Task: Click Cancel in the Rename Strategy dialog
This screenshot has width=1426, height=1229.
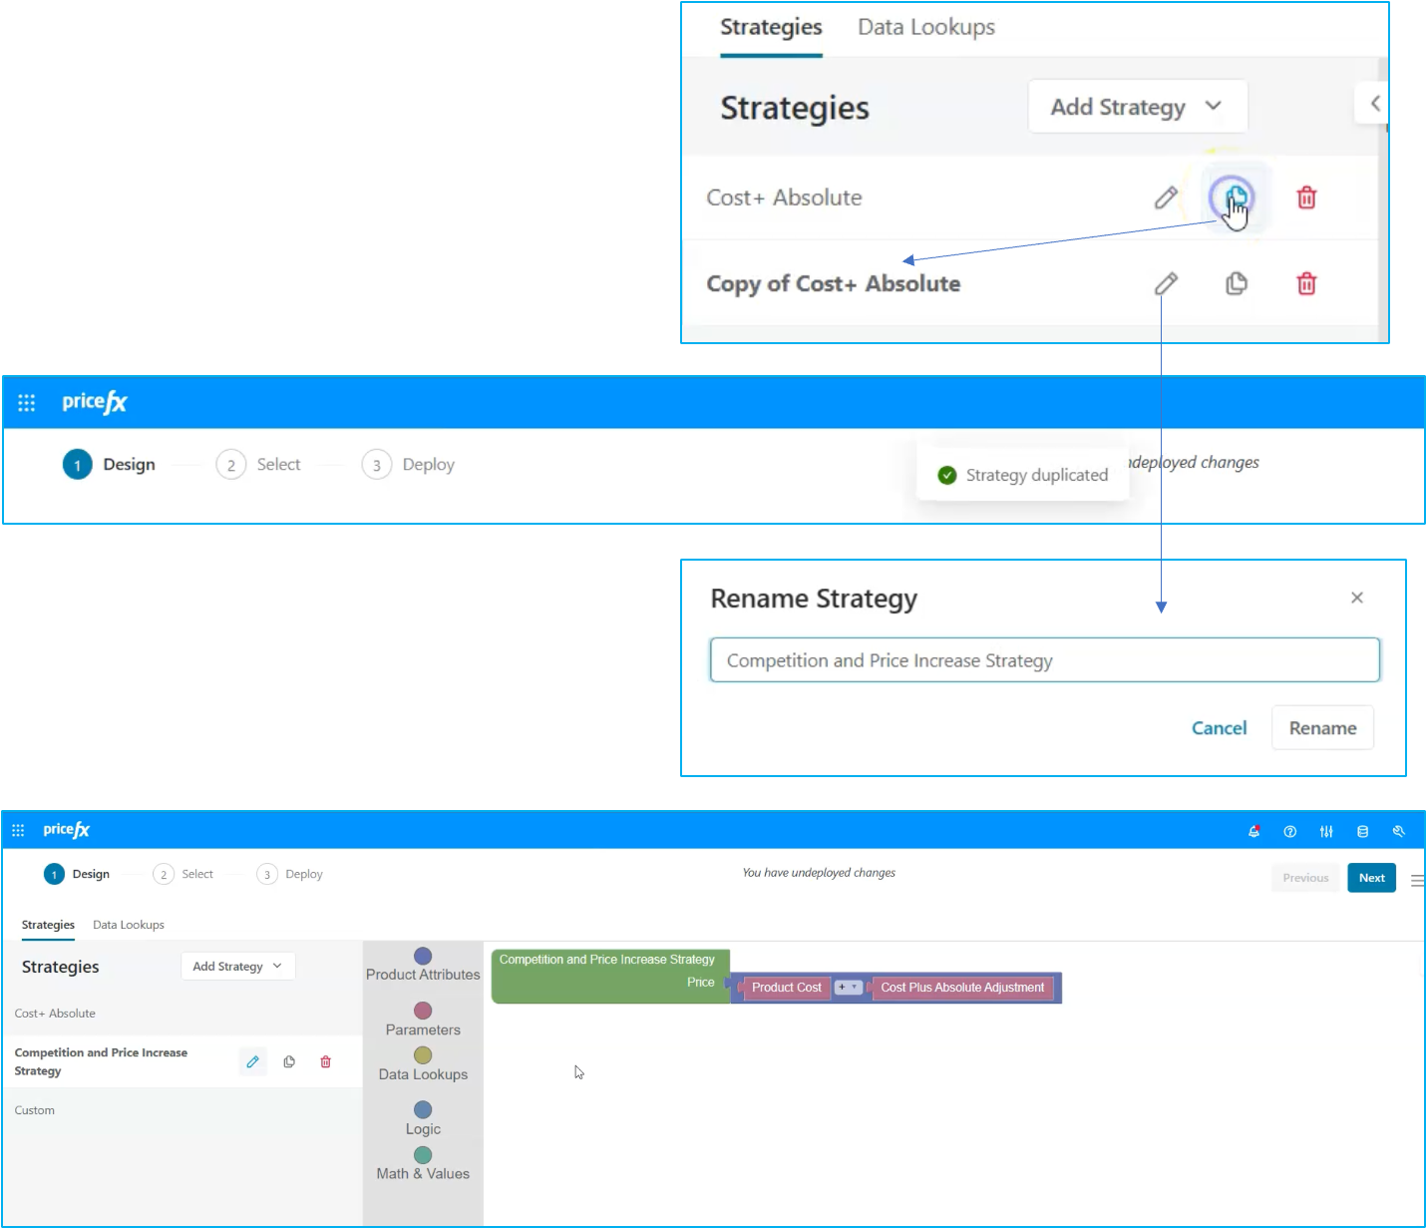Action: 1219,728
